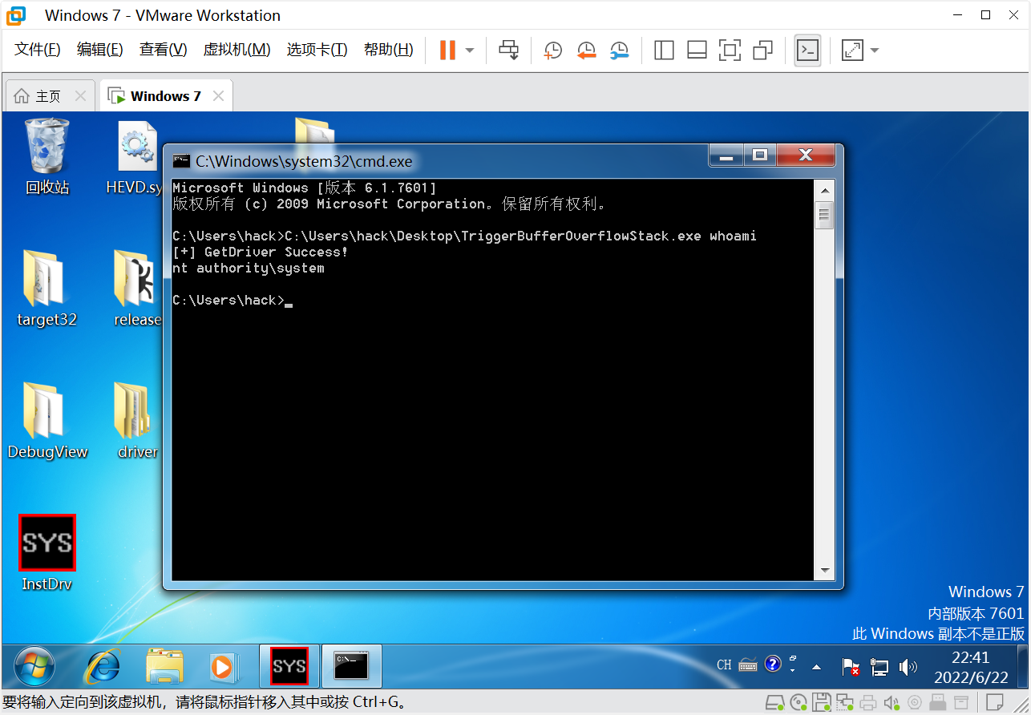Click the stretch guest display icon

851,50
